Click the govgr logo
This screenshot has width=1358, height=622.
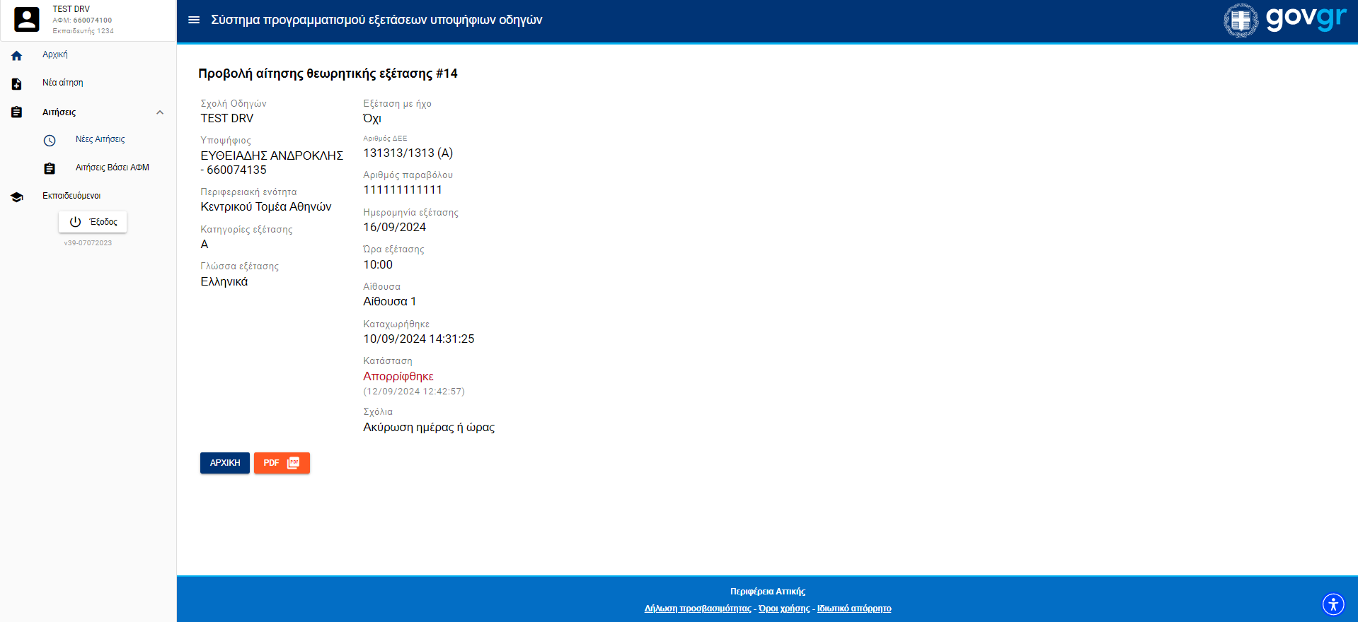tap(1284, 20)
